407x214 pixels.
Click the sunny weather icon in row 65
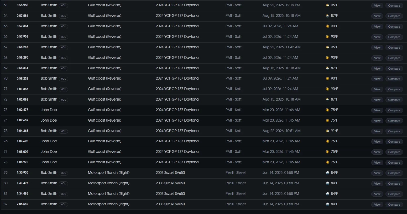click(x=327, y=26)
